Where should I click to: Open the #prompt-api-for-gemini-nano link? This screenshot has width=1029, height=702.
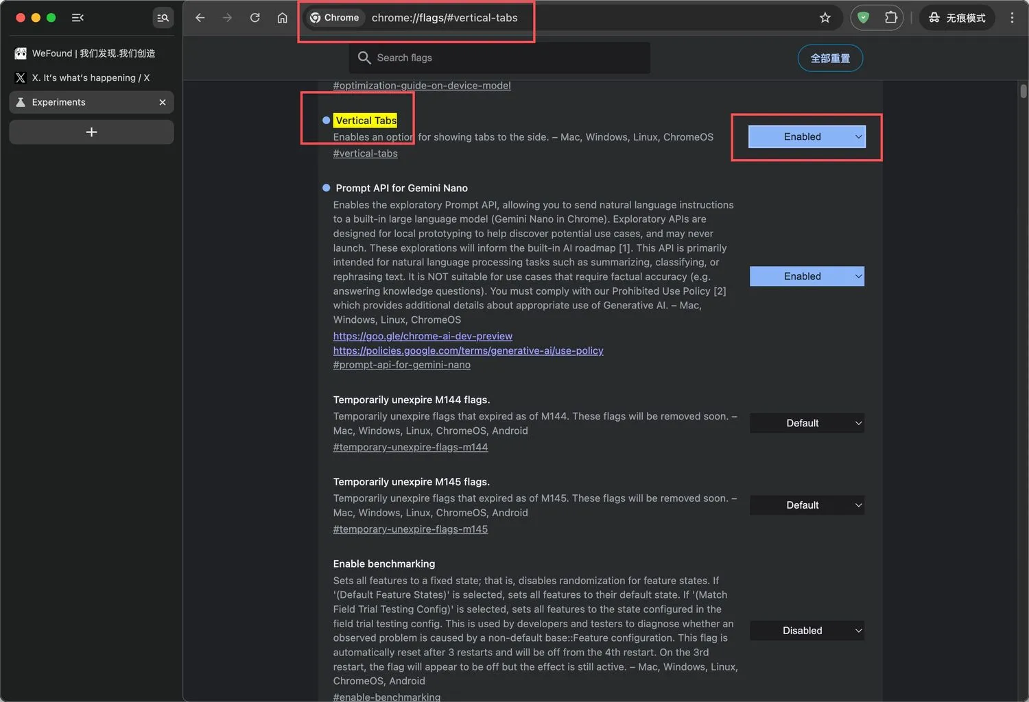pos(402,365)
